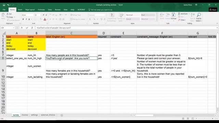Viewport: 219px width, 123px height.
Task: Switch to Page Layout view in status bar
Action: 188,119
